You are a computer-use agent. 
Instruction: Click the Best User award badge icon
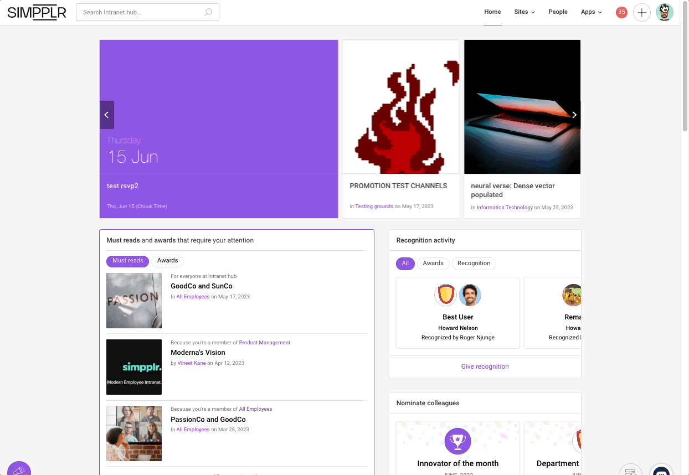[x=445, y=295]
